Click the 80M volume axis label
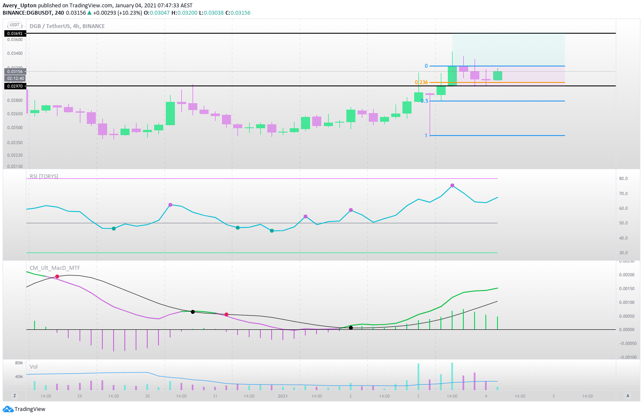The height and width of the screenshot is (417, 643). pos(19,363)
